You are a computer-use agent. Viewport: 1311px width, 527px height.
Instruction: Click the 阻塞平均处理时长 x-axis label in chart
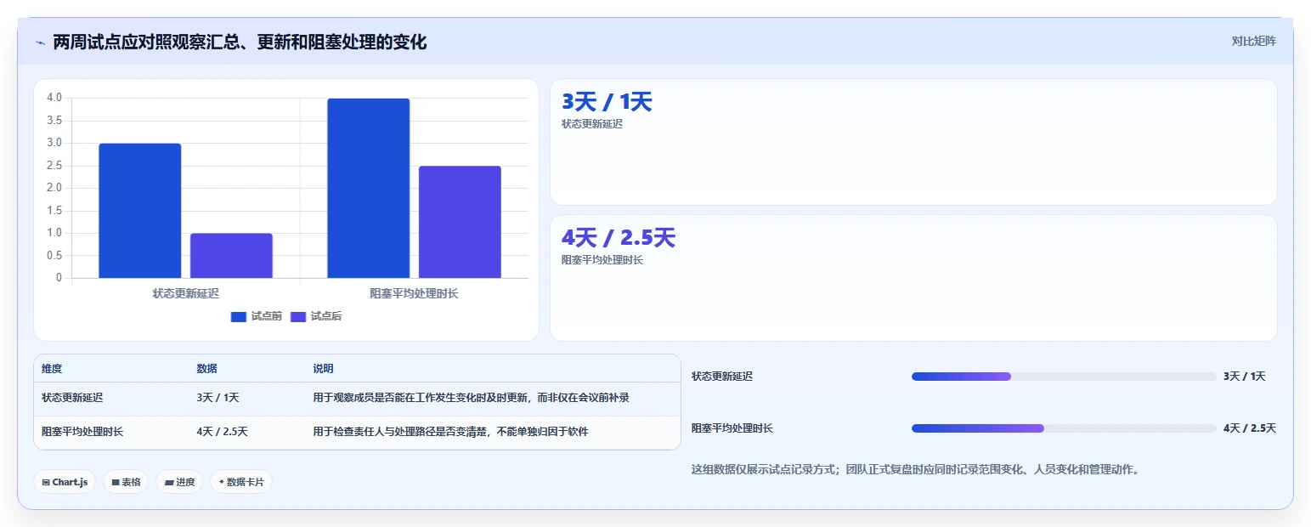(x=414, y=293)
